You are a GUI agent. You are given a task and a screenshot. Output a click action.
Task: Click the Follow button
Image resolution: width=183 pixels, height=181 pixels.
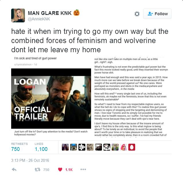(x=157, y=14)
